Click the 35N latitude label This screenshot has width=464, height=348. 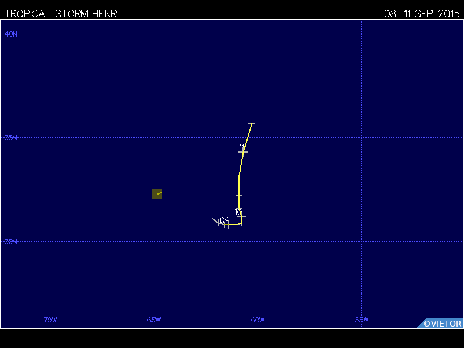click(10, 137)
